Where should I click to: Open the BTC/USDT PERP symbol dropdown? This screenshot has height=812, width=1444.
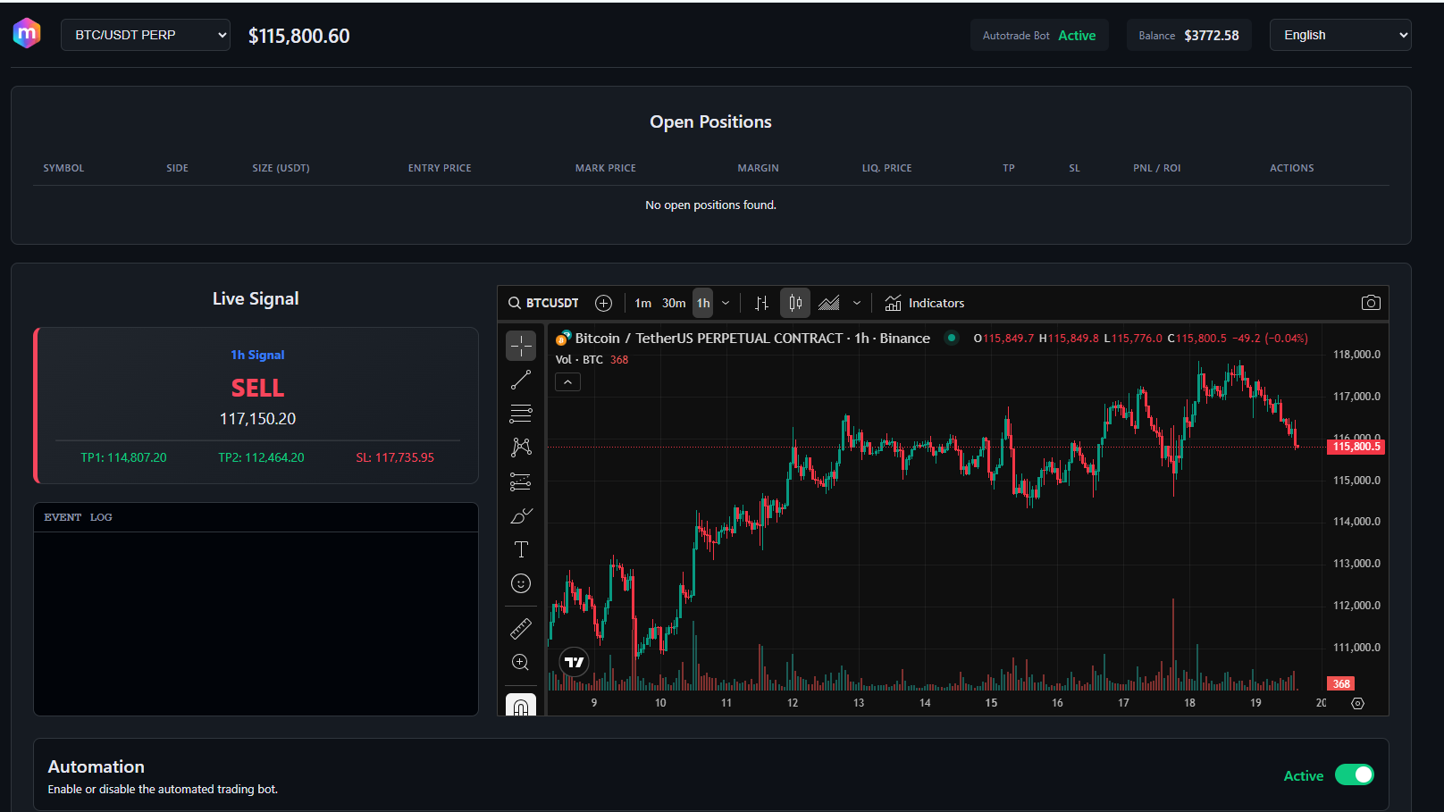(145, 35)
